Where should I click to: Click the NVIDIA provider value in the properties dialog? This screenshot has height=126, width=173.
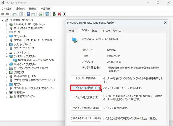[x=111, y=50]
